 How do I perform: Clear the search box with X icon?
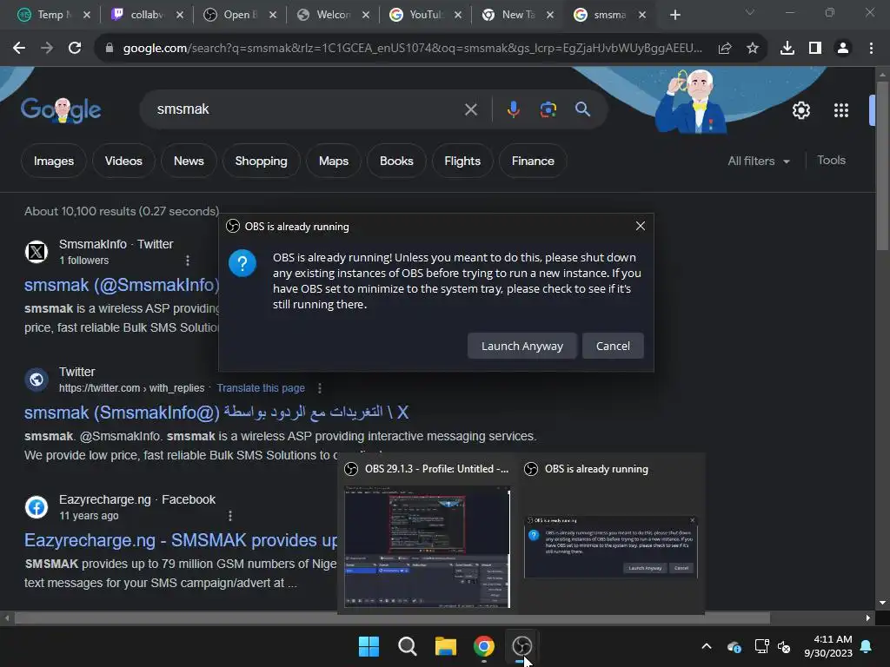(x=470, y=109)
